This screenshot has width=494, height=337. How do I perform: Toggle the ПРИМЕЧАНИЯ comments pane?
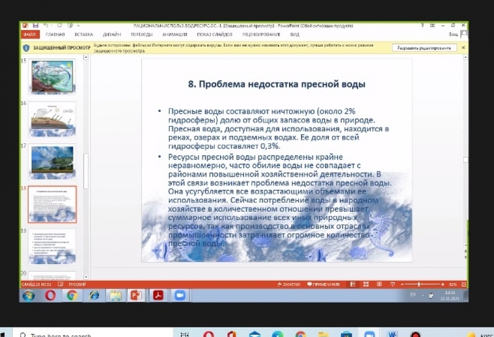[323, 285]
